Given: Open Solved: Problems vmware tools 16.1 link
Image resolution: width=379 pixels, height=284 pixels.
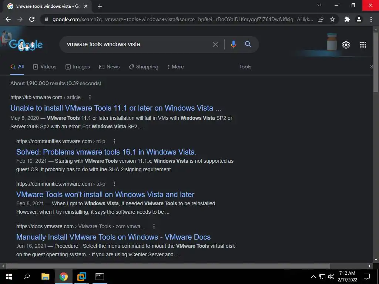Looking at the screenshot, I should (x=106, y=152).
